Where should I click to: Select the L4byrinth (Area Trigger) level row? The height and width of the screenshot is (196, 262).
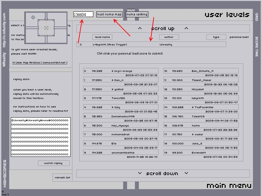click(151, 44)
